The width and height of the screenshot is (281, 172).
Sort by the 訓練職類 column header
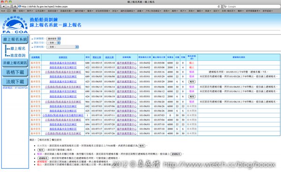36,57
